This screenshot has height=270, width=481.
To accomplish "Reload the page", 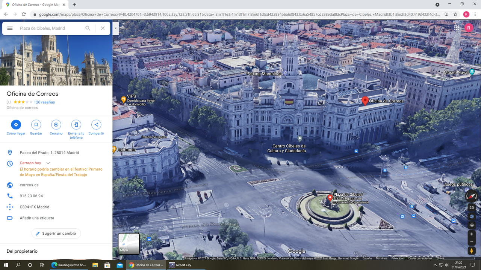I will pyautogui.click(x=24, y=14).
